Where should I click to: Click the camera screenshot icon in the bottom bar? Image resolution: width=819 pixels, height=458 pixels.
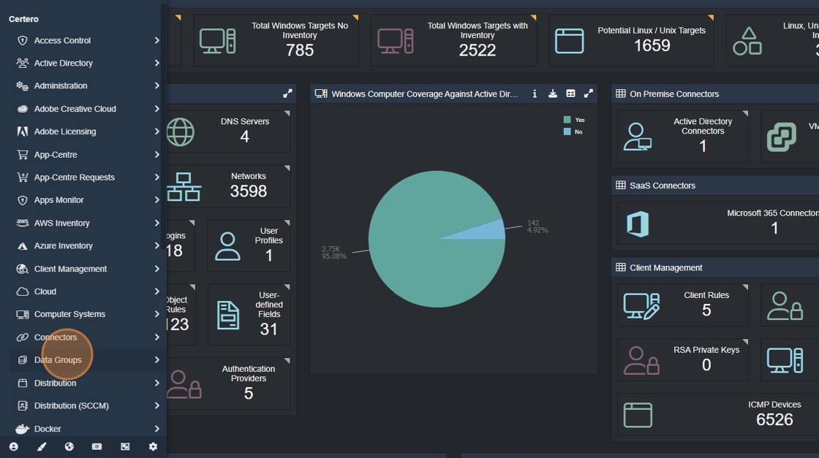97,446
